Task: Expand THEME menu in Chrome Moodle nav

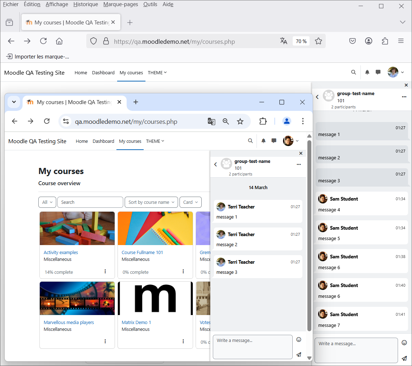Action: click(x=155, y=141)
